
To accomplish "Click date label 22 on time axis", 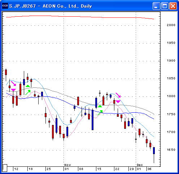I will click(117, 169).
